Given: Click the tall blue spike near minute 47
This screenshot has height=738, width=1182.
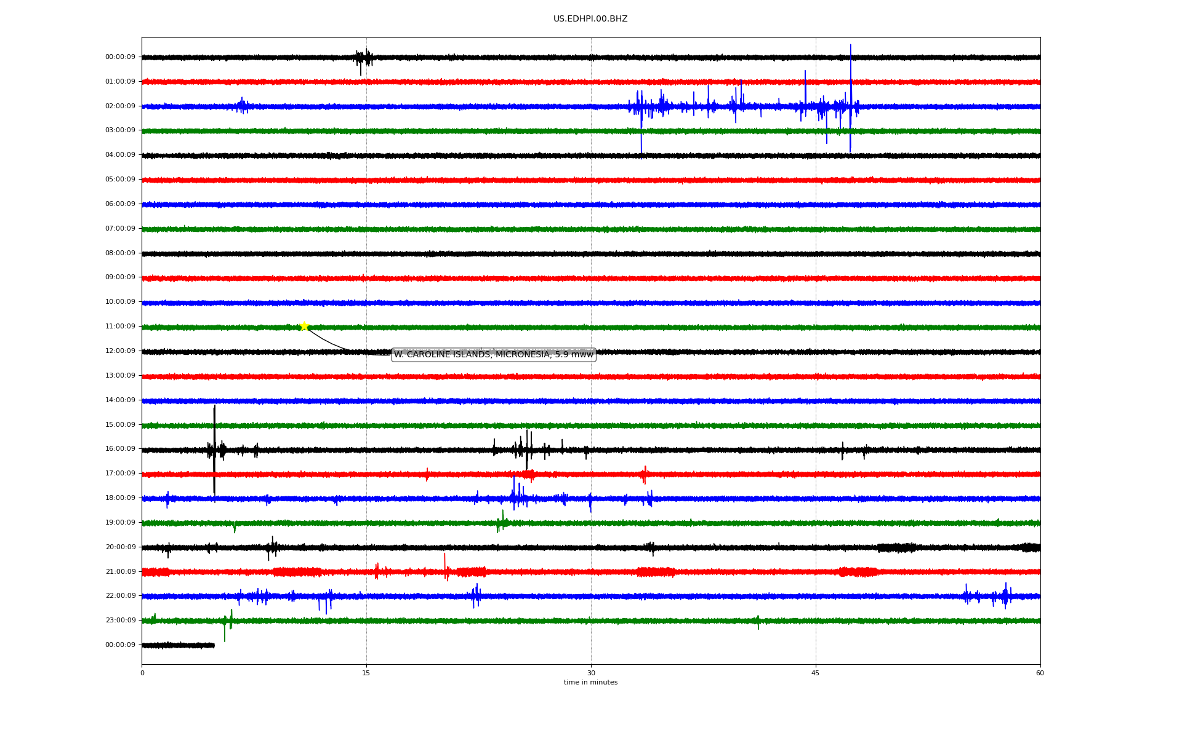Looking at the screenshot, I should tap(850, 92).
